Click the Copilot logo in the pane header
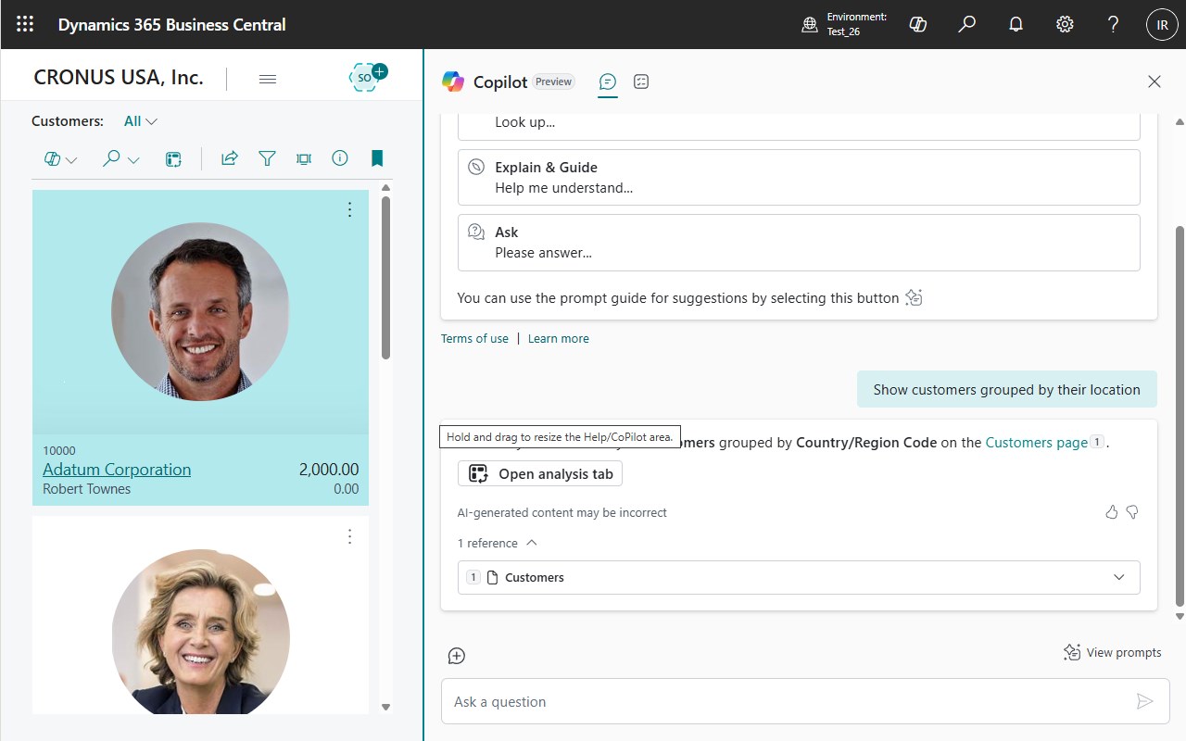Viewport: 1186px width, 741px height. coord(453,82)
